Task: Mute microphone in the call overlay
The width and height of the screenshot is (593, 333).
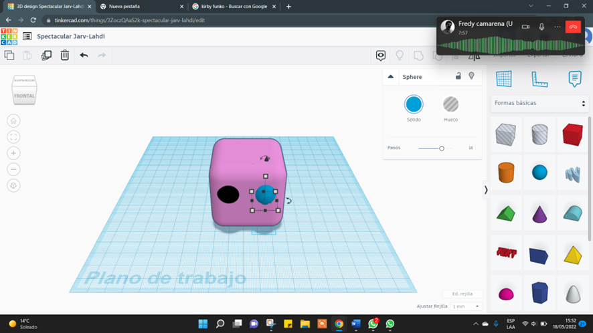Action: [x=541, y=27]
